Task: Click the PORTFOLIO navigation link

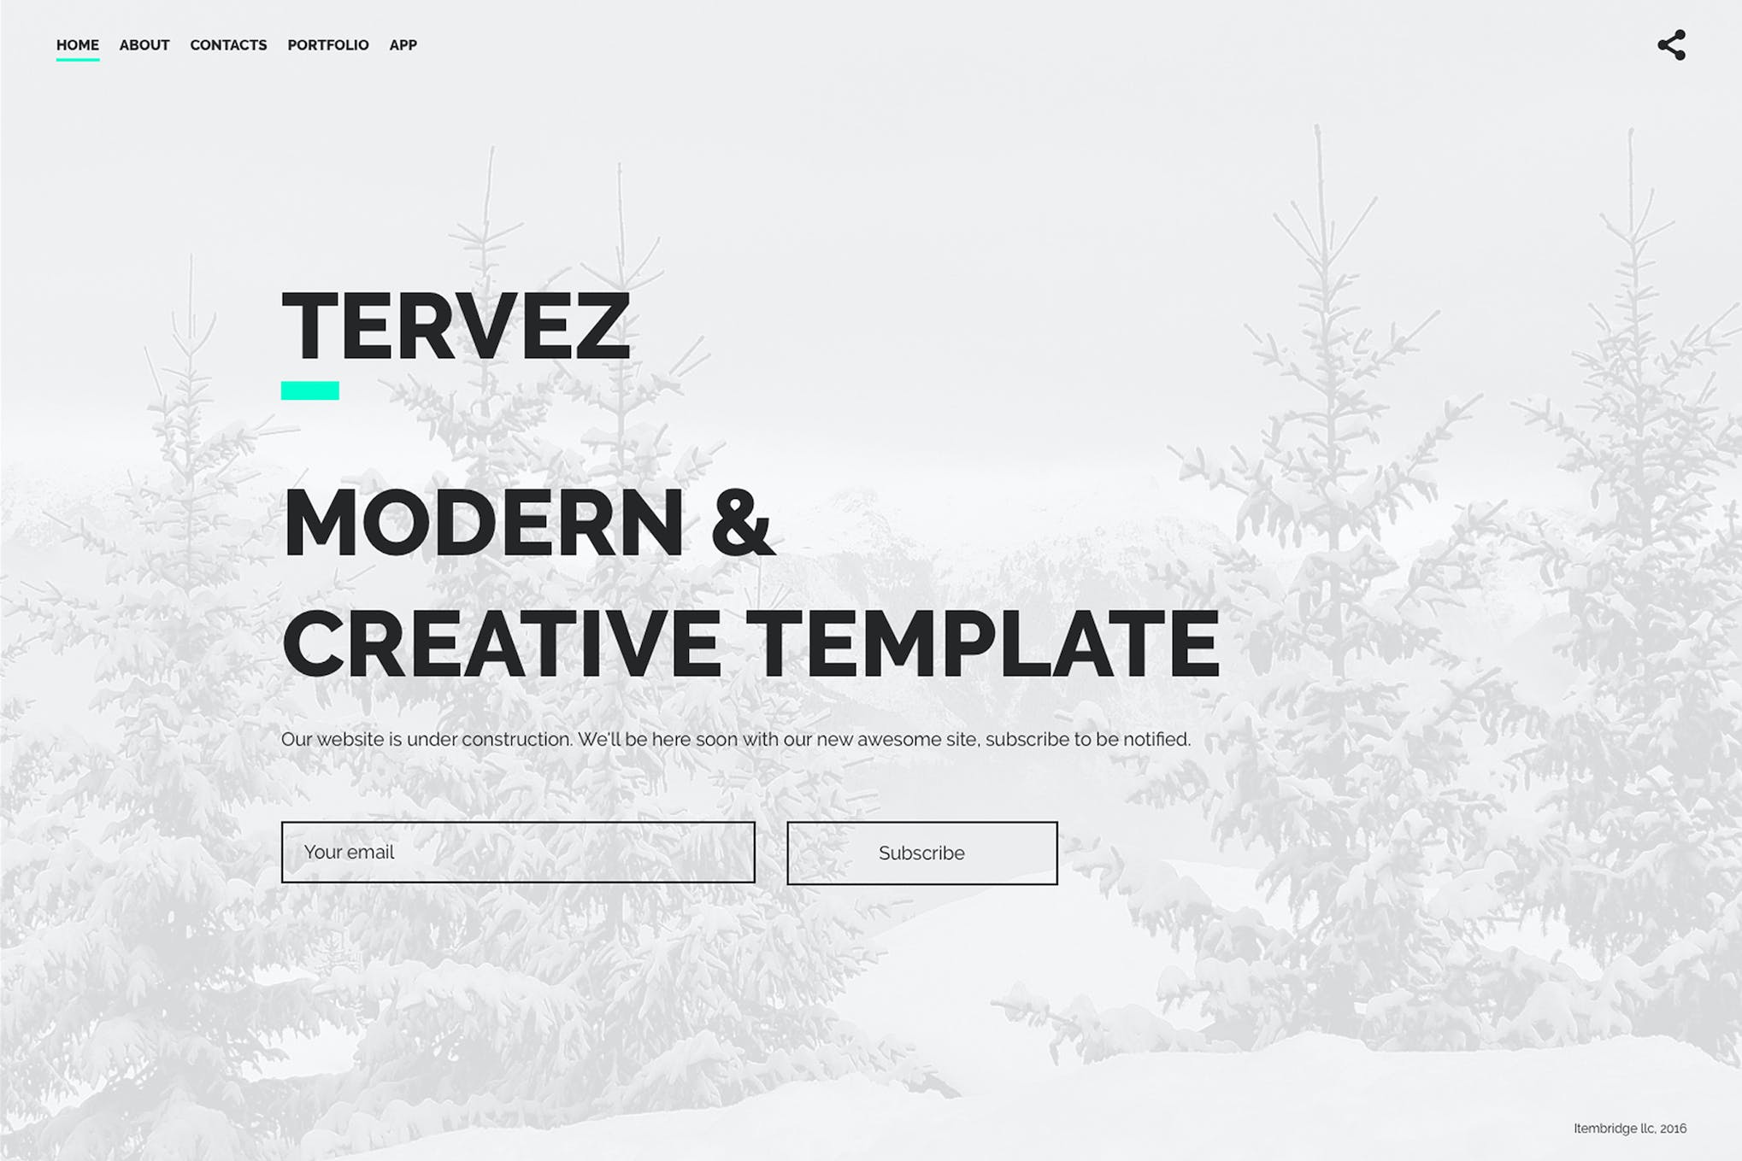Action: [327, 45]
